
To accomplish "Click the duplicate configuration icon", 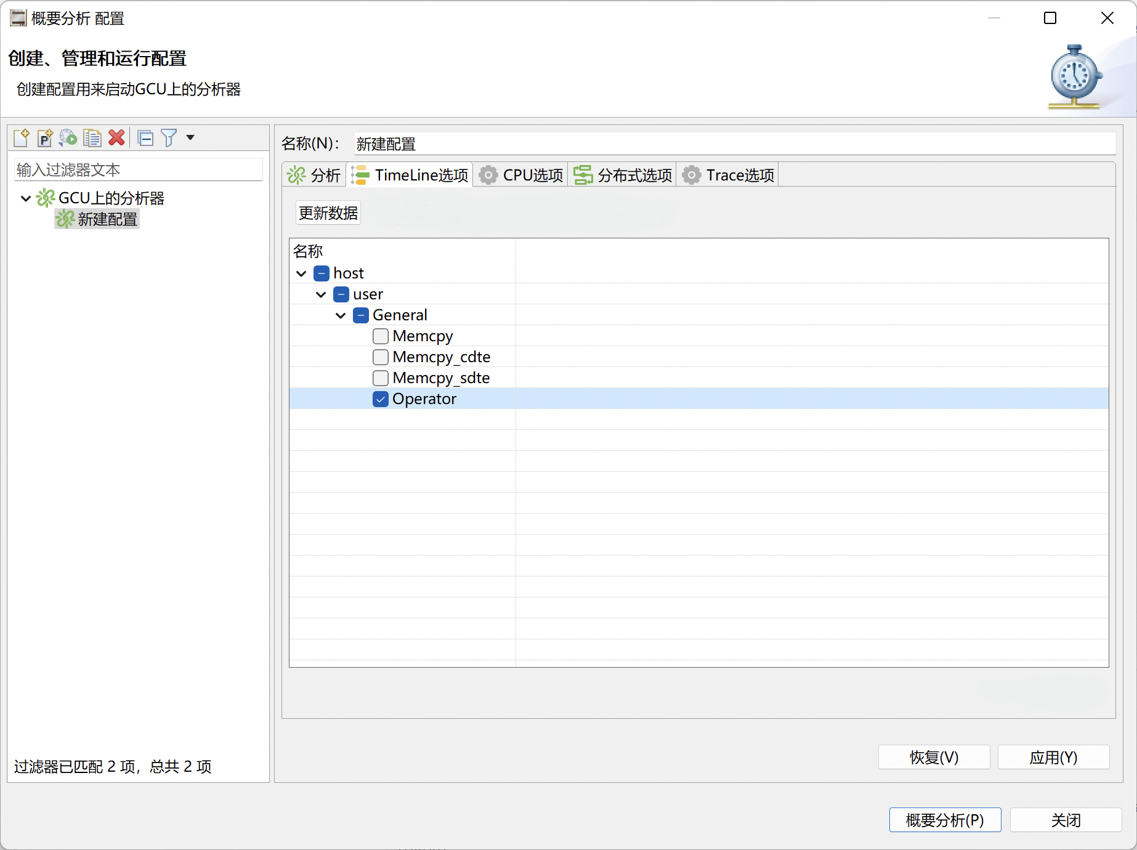I will tap(92, 137).
